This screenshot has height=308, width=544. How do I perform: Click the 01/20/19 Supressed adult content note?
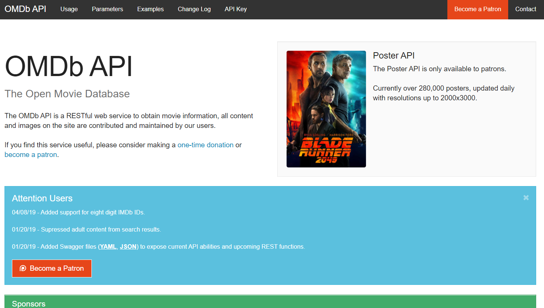87,230
